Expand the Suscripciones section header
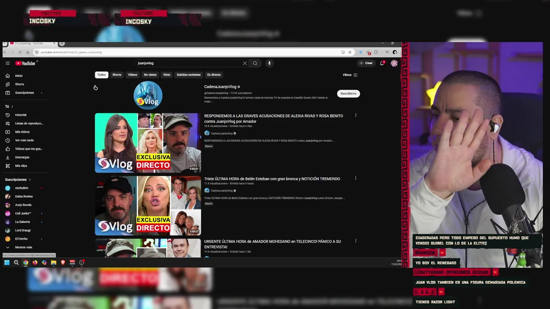550x309 pixels. coord(18,179)
